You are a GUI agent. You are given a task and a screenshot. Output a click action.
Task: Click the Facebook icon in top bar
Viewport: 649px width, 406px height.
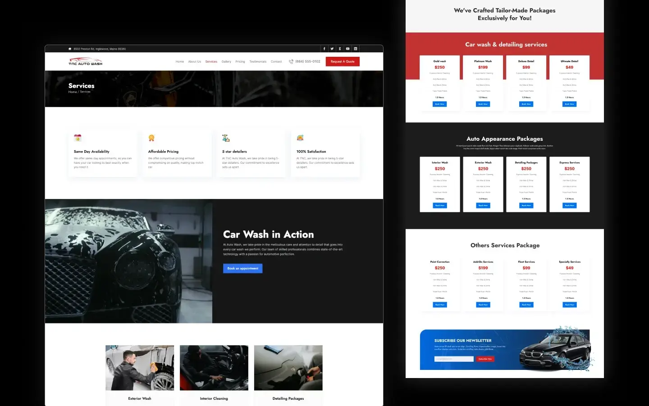(x=324, y=49)
